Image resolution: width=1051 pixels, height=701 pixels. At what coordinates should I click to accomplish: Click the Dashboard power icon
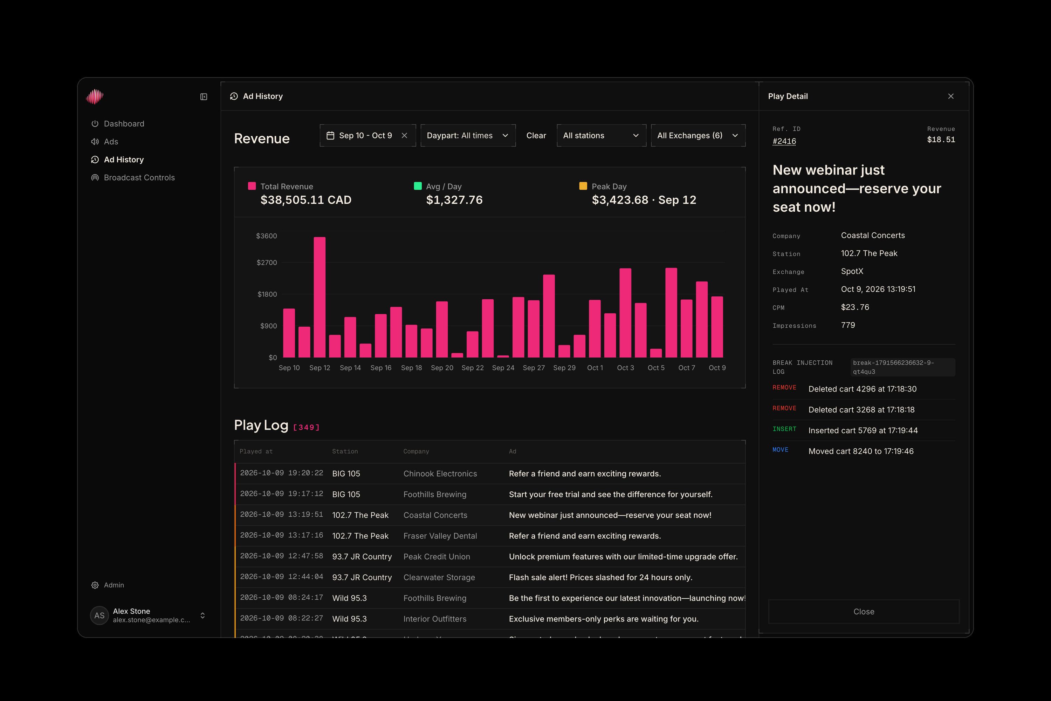(x=95, y=124)
